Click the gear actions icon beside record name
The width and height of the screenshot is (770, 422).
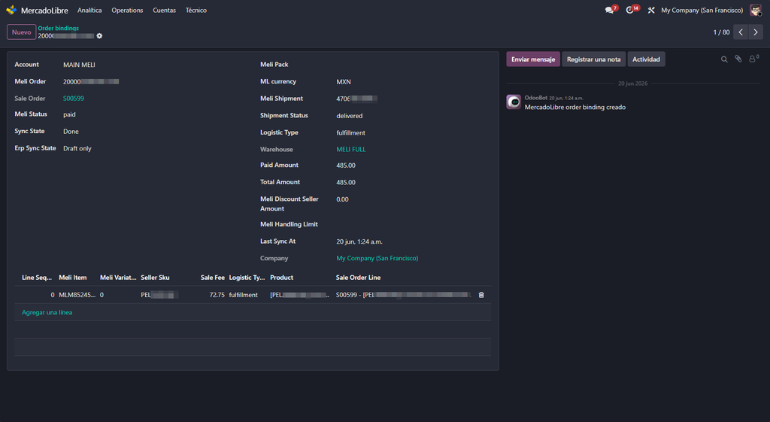click(x=99, y=36)
